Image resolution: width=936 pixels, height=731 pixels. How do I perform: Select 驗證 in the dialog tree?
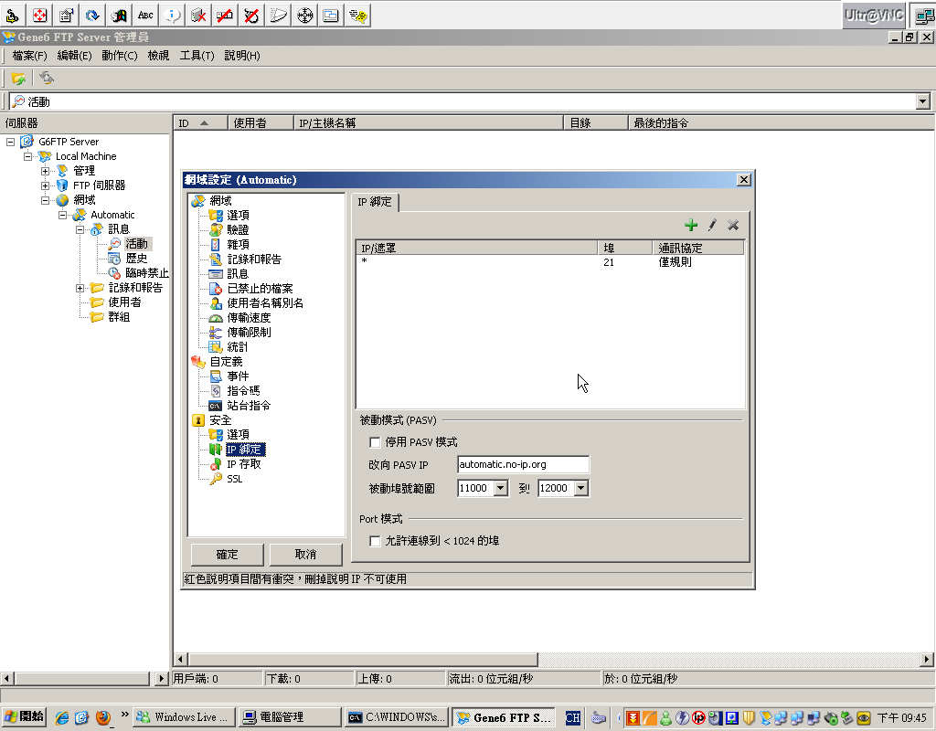coord(238,229)
